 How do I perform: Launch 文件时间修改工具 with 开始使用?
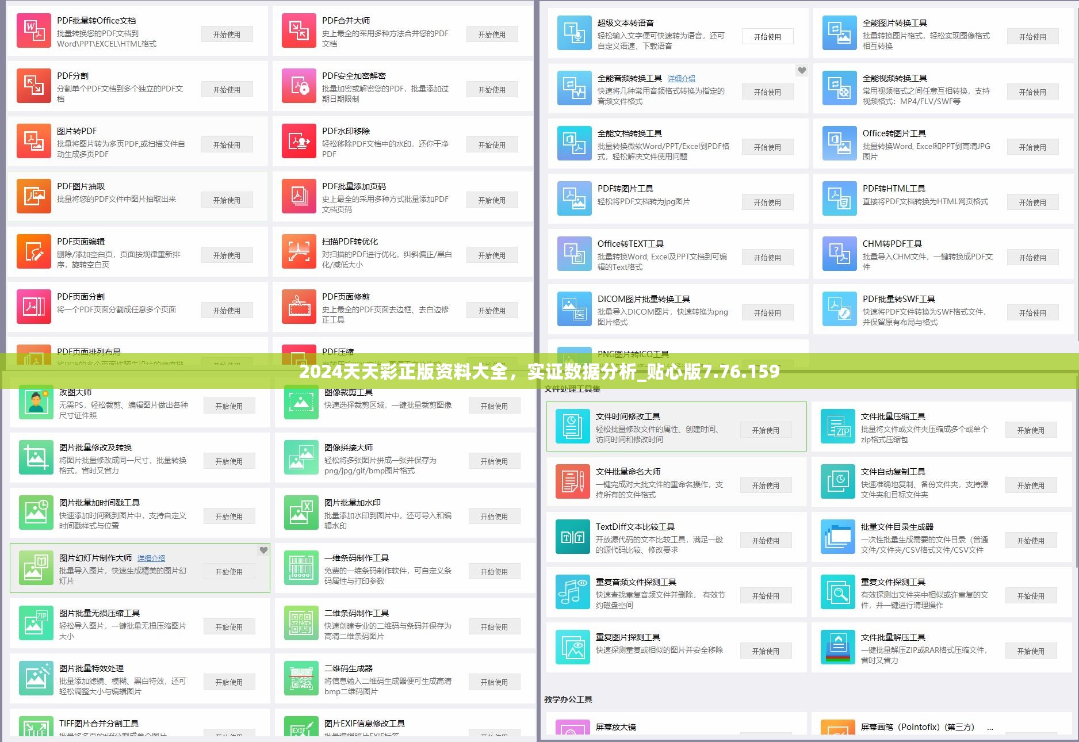tap(766, 430)
